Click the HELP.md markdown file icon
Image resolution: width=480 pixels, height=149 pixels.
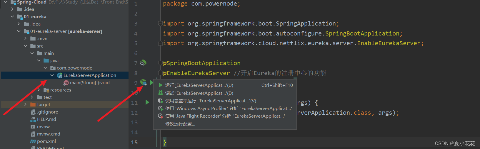[x=33, y=119]
